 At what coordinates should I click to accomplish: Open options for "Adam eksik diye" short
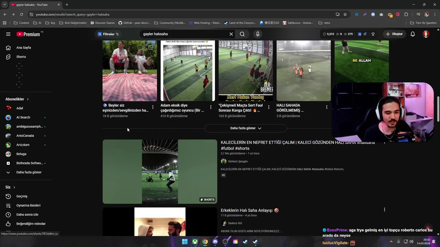click(x=211, y=107)
